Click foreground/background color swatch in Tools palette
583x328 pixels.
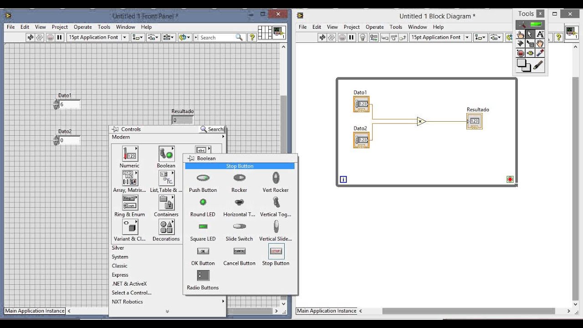point(523,66)
